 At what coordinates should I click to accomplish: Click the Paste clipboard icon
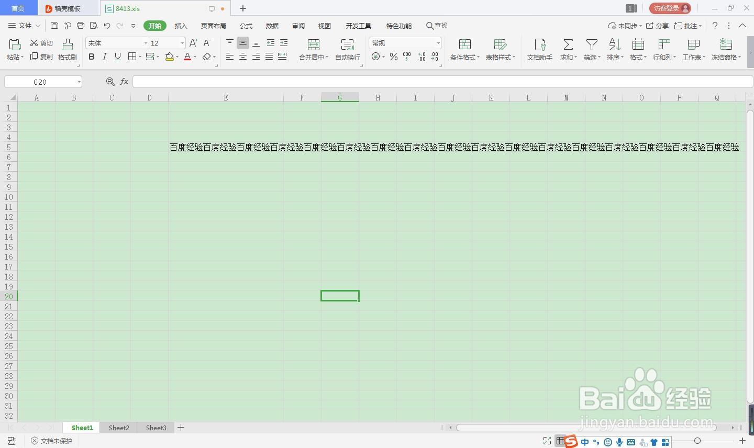14,44
